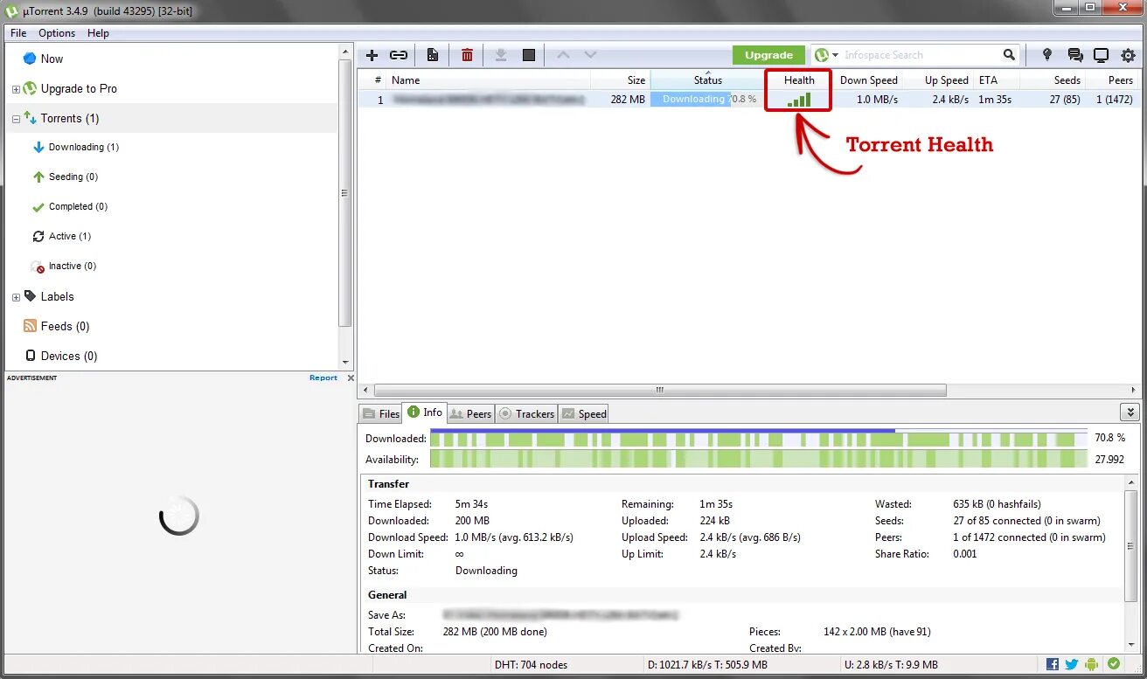Click the Stop Torrent square icon
Image resolution: width=1147 pixels, height=679 pixels.
[x=529, y=55]
